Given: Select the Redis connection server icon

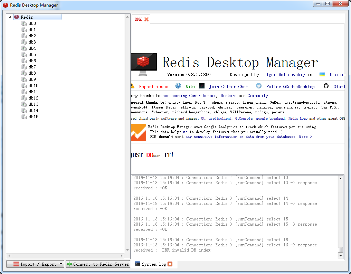Looking at the screenshot, I should click(17, 17).
